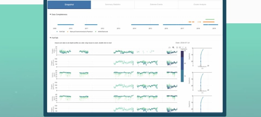This screenshot has width=261, height=117.
Task: Click the zoom out box icon
Action: point(179,47)
